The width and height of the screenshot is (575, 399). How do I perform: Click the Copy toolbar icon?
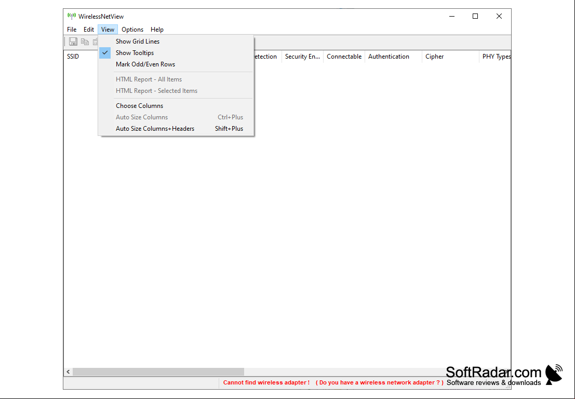click(x=85, y=42)
